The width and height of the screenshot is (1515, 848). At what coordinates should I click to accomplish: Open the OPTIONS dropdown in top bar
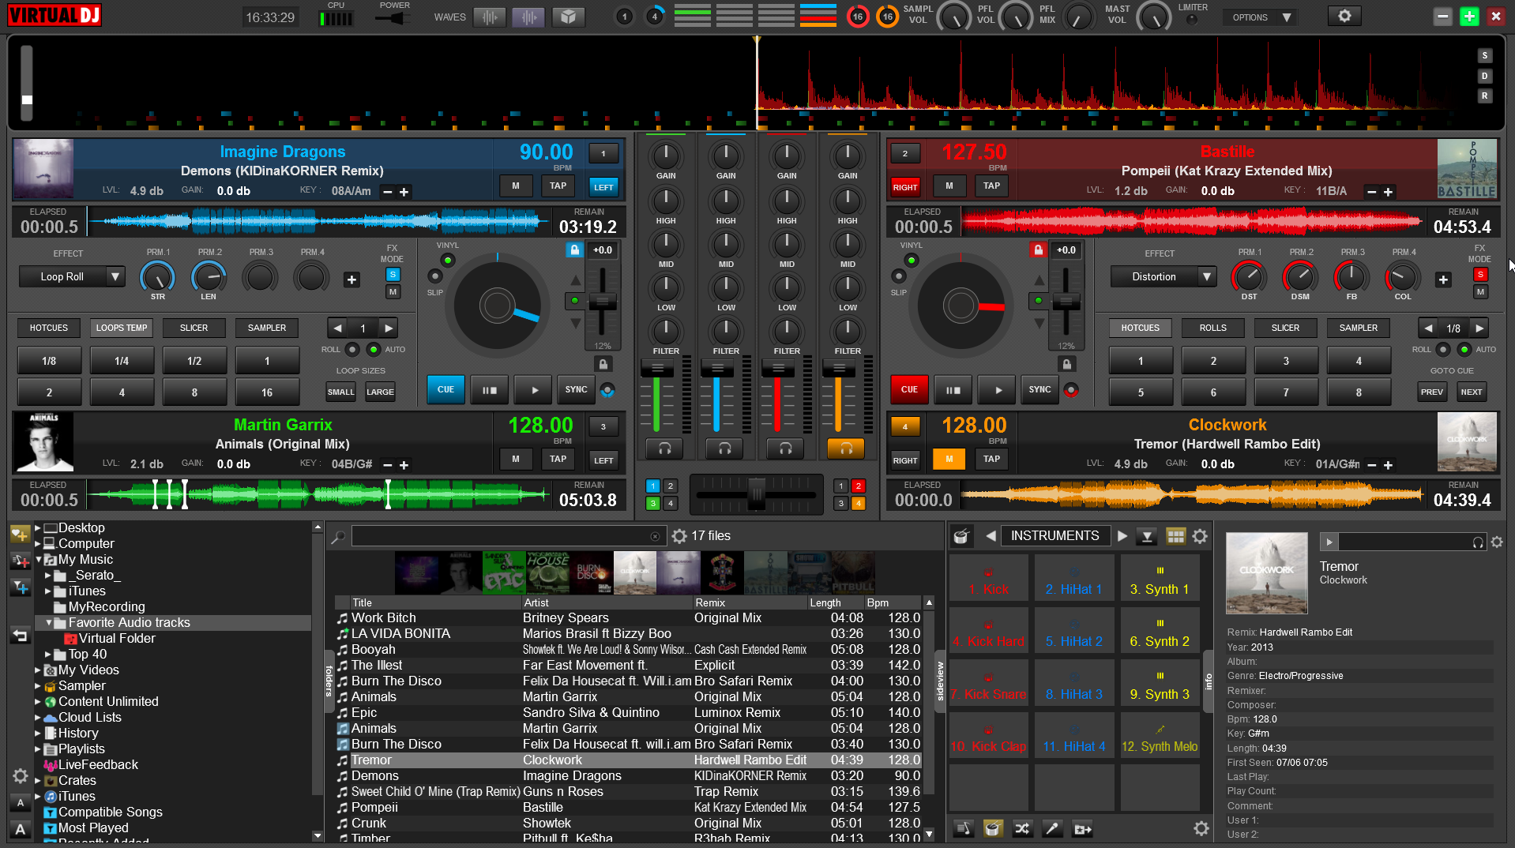[x=1260, y=17]
